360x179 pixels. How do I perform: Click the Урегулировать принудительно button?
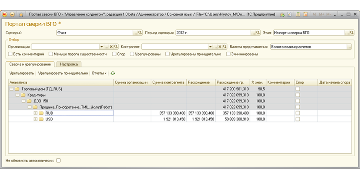tap(63, 73)
